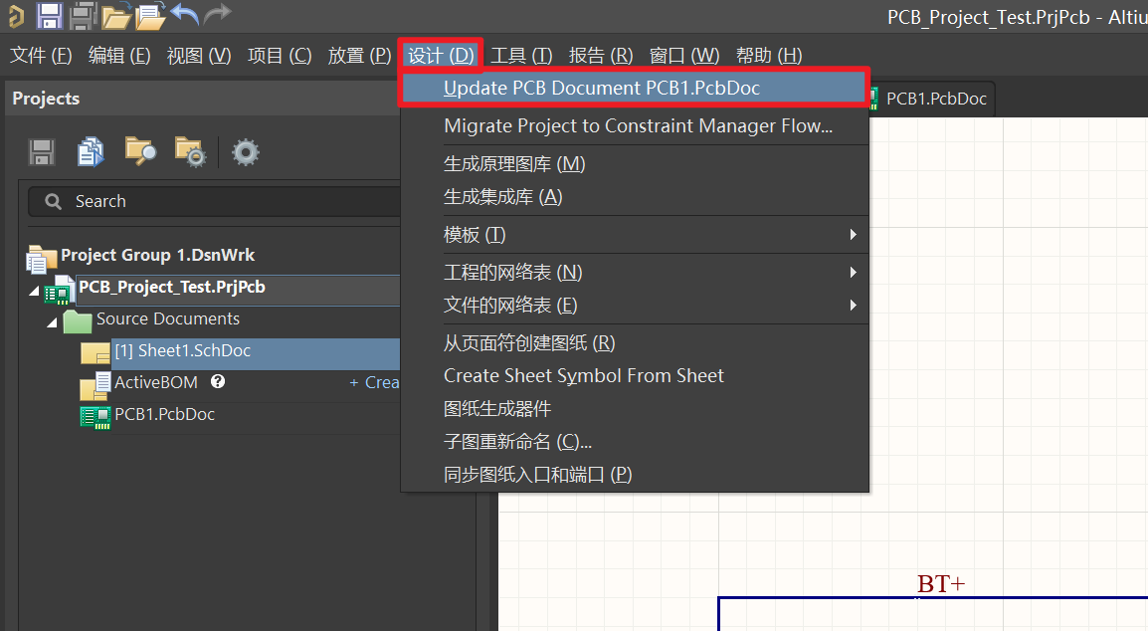
Task: Expand the 文件的网络表 (E) submenu
Action: click(x=634, y=306)
